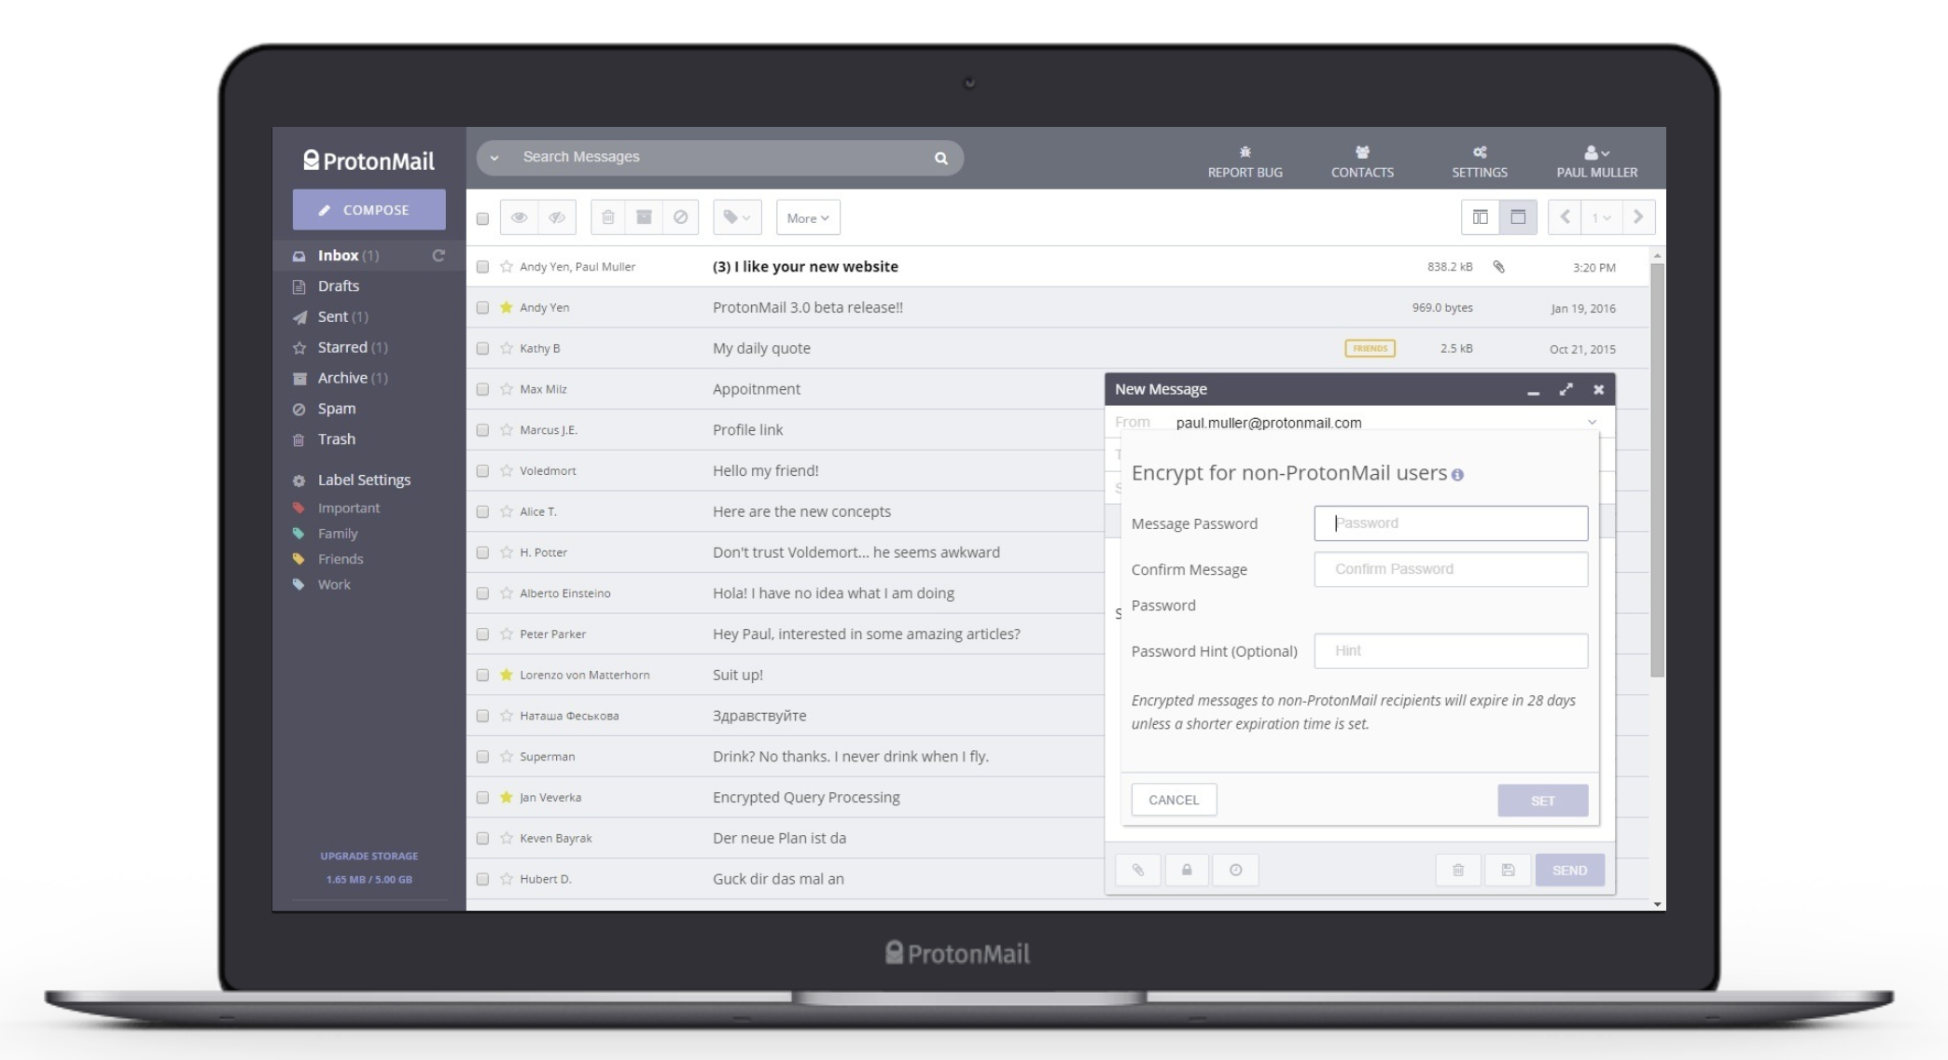The image size is (1948, 1060).
Task: Star the Max Milz message
Action: point(507,389)
